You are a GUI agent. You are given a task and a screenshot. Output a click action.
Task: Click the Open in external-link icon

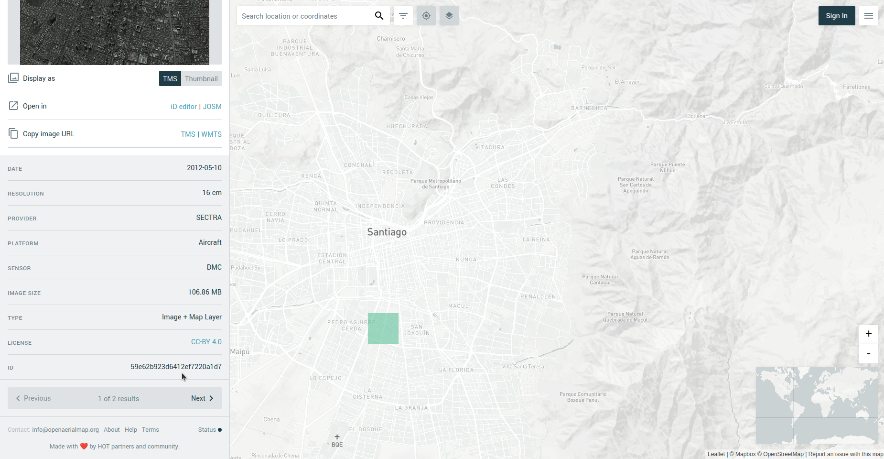[13, 106]
